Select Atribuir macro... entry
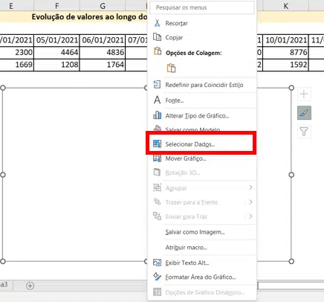Image resolution: width=324 pixels, height=302 pixels. coord(201,248)
